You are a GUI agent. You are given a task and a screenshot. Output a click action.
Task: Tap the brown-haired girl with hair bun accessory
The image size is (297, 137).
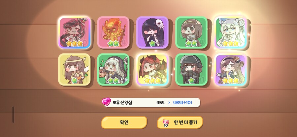231,70
